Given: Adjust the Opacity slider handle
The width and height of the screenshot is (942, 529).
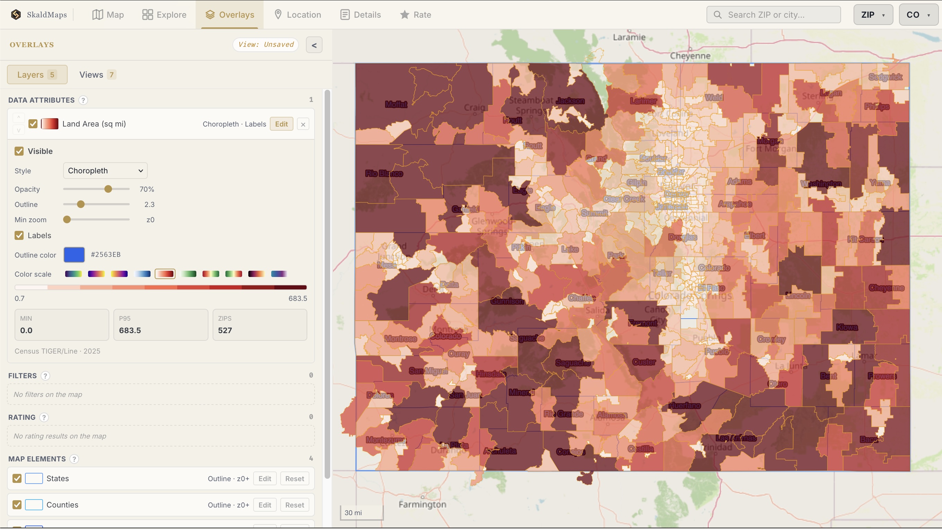Looking at the screenshot, I should tap(108, 189).
